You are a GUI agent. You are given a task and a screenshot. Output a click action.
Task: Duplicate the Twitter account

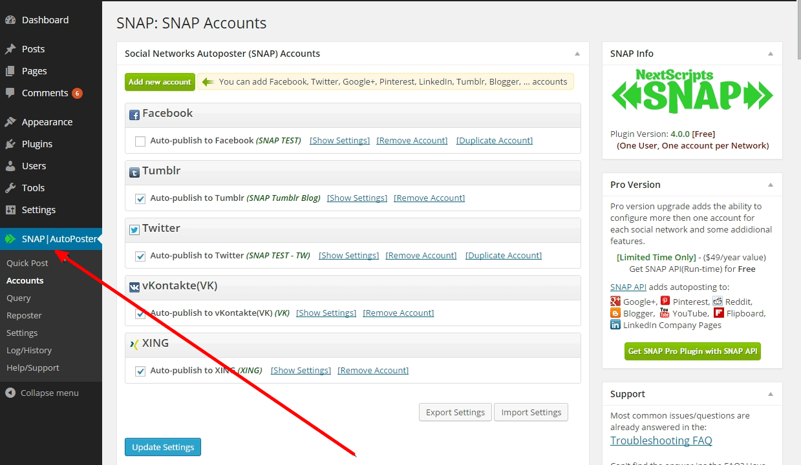[x=504, y=255]
